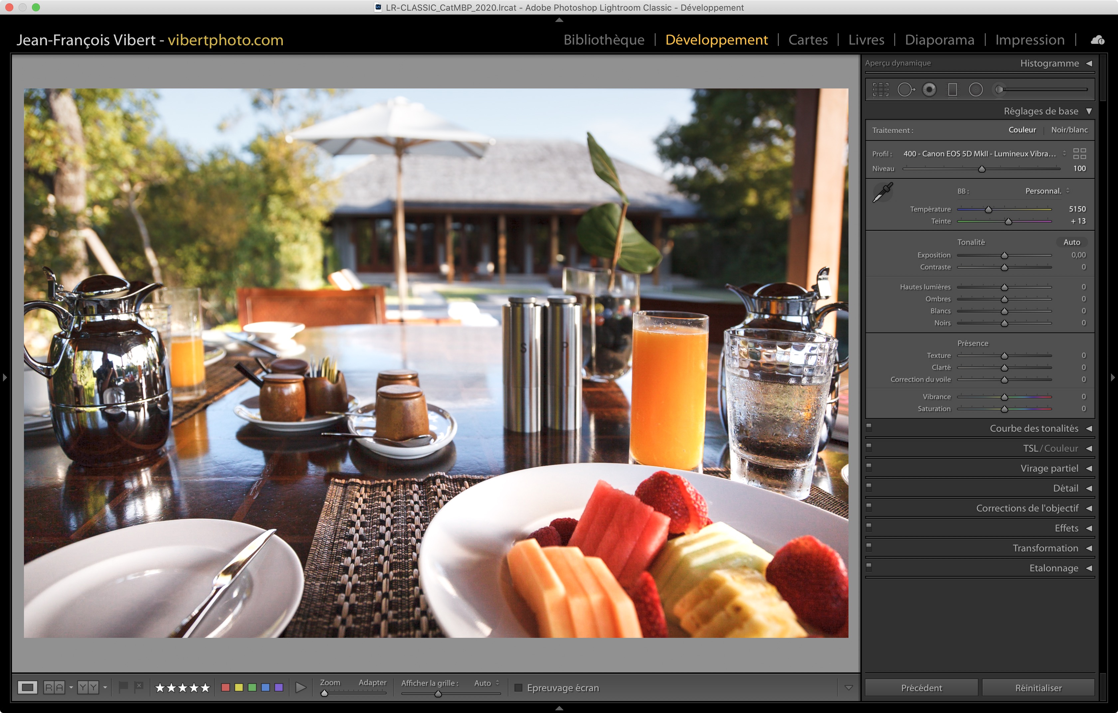Select the Crop overlay tool

(x=880, y=89)
